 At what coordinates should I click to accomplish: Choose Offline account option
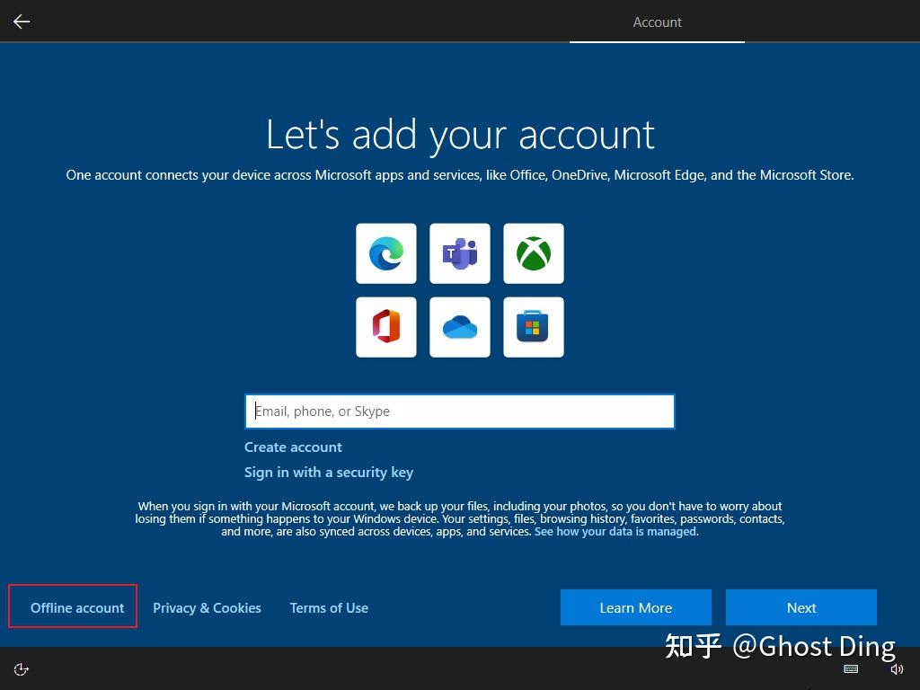(76, 607)
